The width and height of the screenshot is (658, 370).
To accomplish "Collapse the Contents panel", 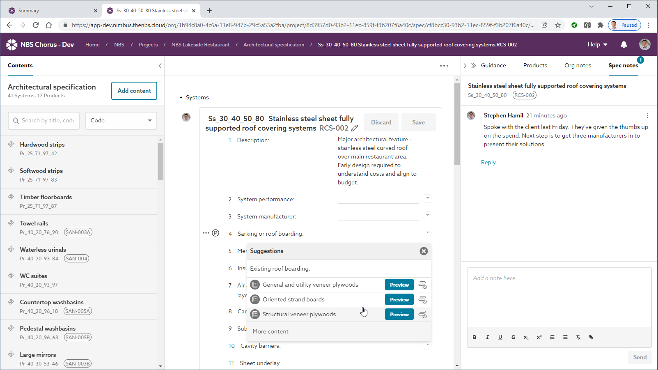I will (160, 66).
